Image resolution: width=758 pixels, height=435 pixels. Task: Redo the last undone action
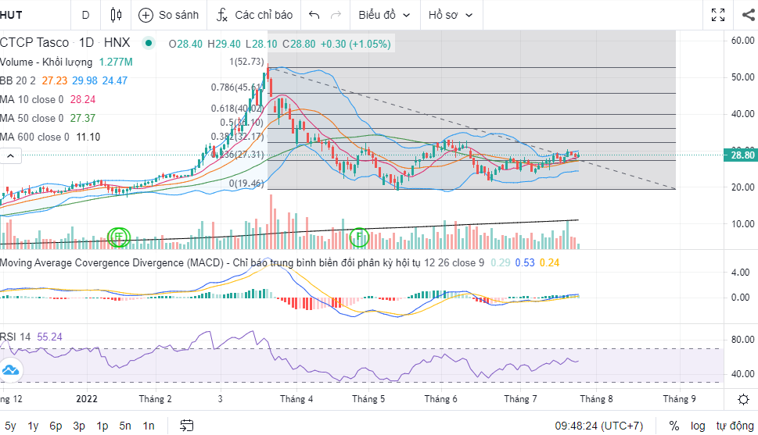pyautogui.click(x=336, y=15)
